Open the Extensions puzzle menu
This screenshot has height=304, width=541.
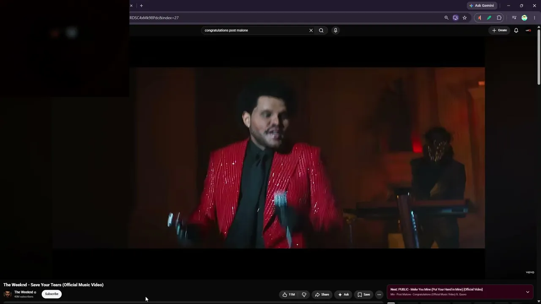pyautogui.click(x=499, y=18)
